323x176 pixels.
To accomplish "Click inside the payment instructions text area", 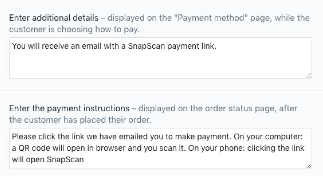I will pyautogui.click(x=160, y=148).
